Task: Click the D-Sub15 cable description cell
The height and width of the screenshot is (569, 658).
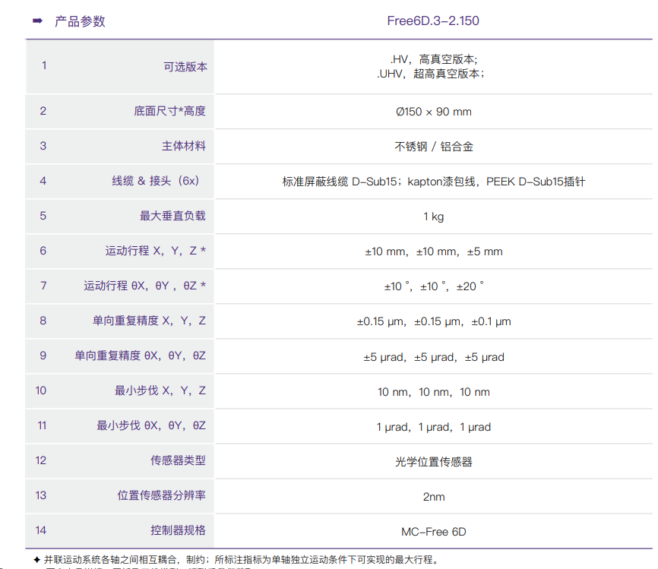Action: 433,182
